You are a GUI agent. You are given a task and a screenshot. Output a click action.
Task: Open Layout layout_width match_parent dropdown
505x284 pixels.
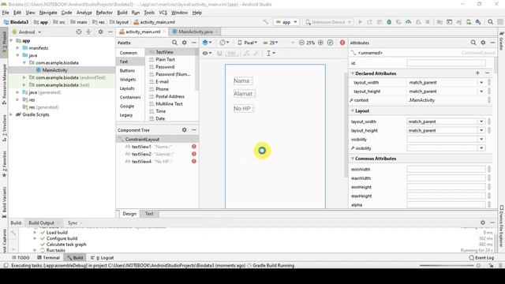481,121
